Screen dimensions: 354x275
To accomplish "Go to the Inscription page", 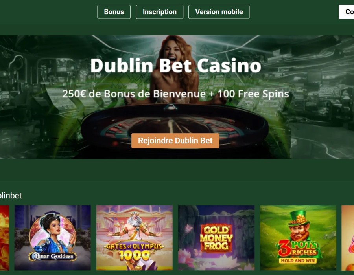I will [159, 12].
